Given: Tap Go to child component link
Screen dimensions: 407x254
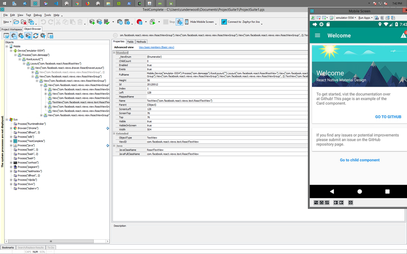Looking at the screenshot, I should pos(360,160).
